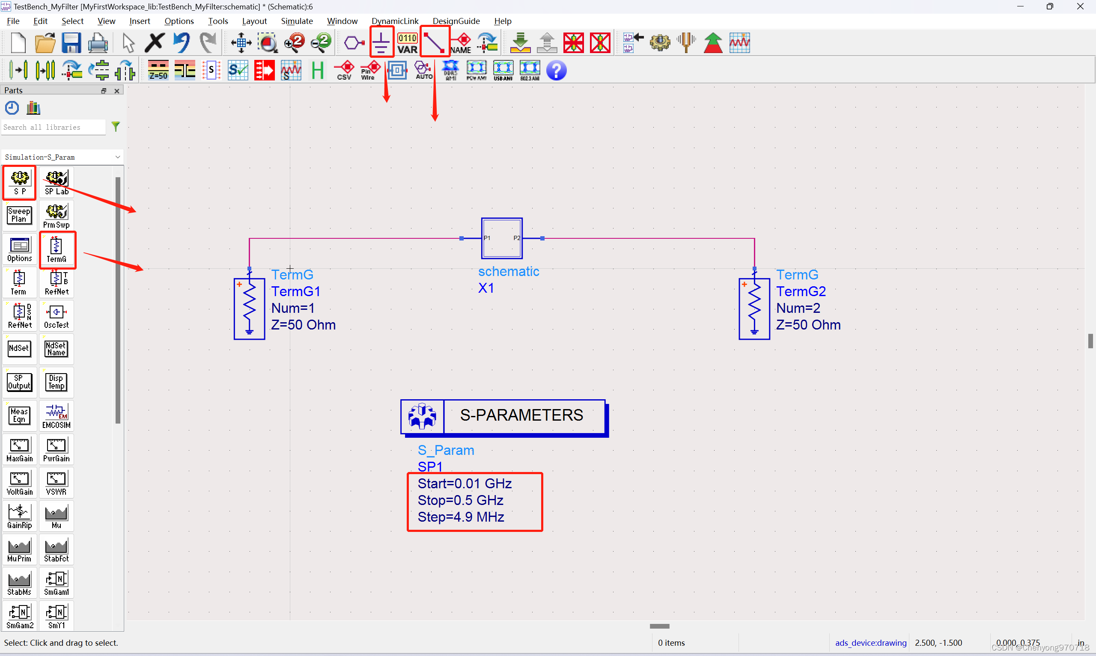Open the Simulate menu
The height and width of the screenshot is (656, 1096).
click(297, 21)
